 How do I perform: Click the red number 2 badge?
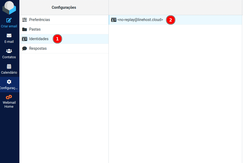171,20
